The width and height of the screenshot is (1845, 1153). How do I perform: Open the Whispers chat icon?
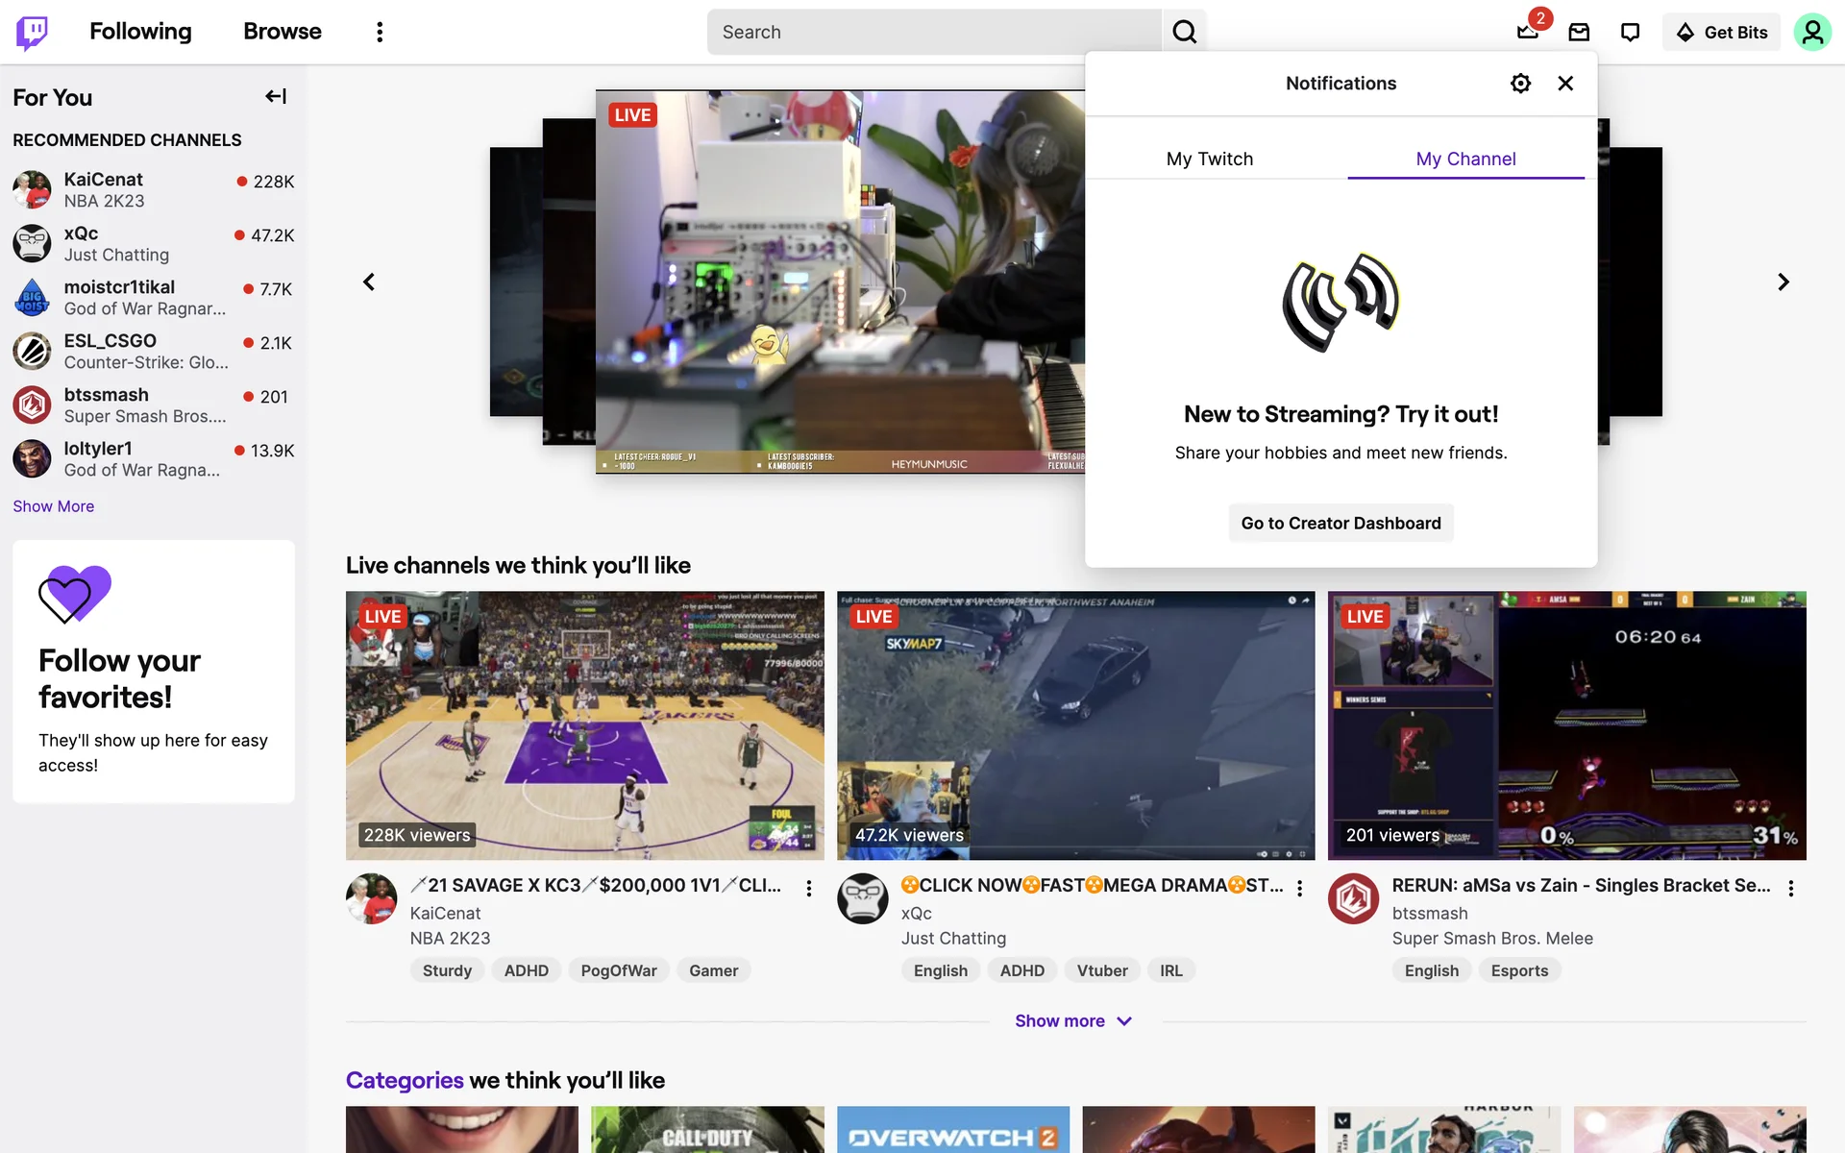(1630, 32)
